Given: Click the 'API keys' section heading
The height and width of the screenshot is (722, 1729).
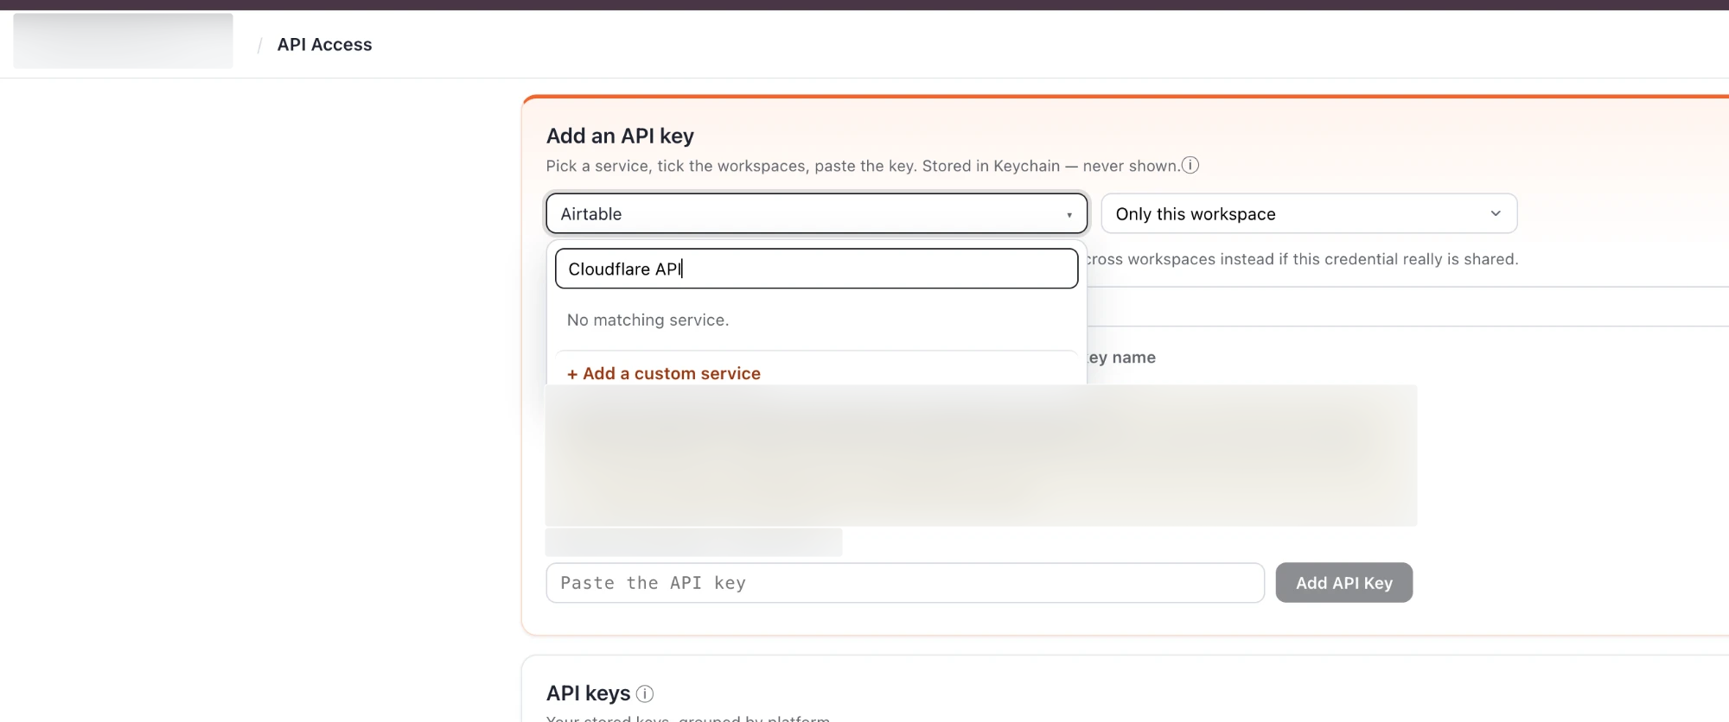Looking at the screenshot, I should coord(588,693).
